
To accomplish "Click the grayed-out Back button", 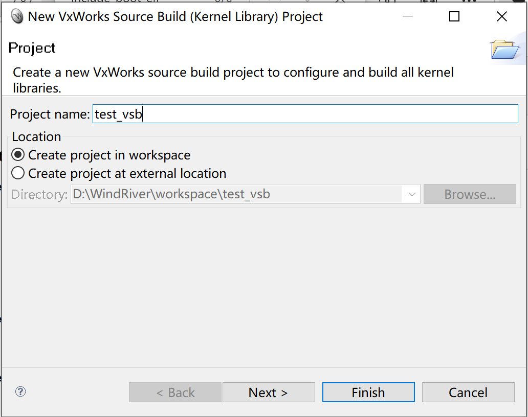I will pos(175,392).
